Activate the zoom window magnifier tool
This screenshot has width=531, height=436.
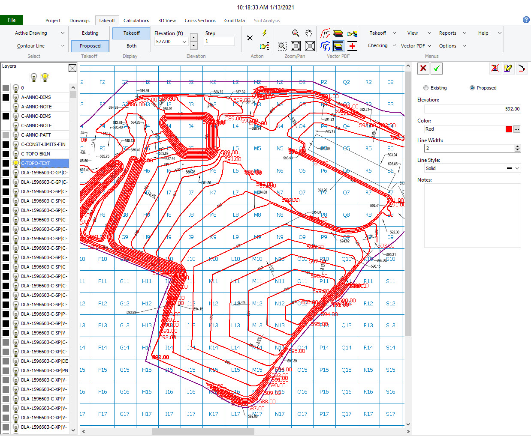coord(282,46)
